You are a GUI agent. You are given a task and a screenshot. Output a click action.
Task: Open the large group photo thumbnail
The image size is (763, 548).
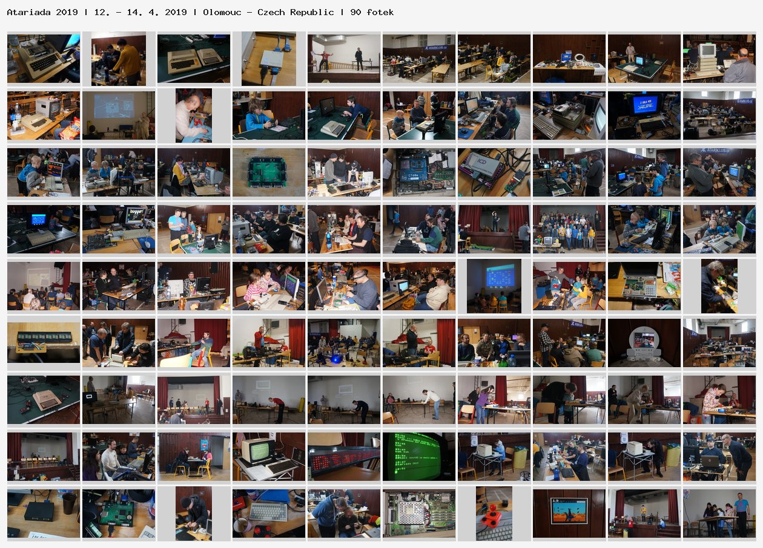click(569, 229)
